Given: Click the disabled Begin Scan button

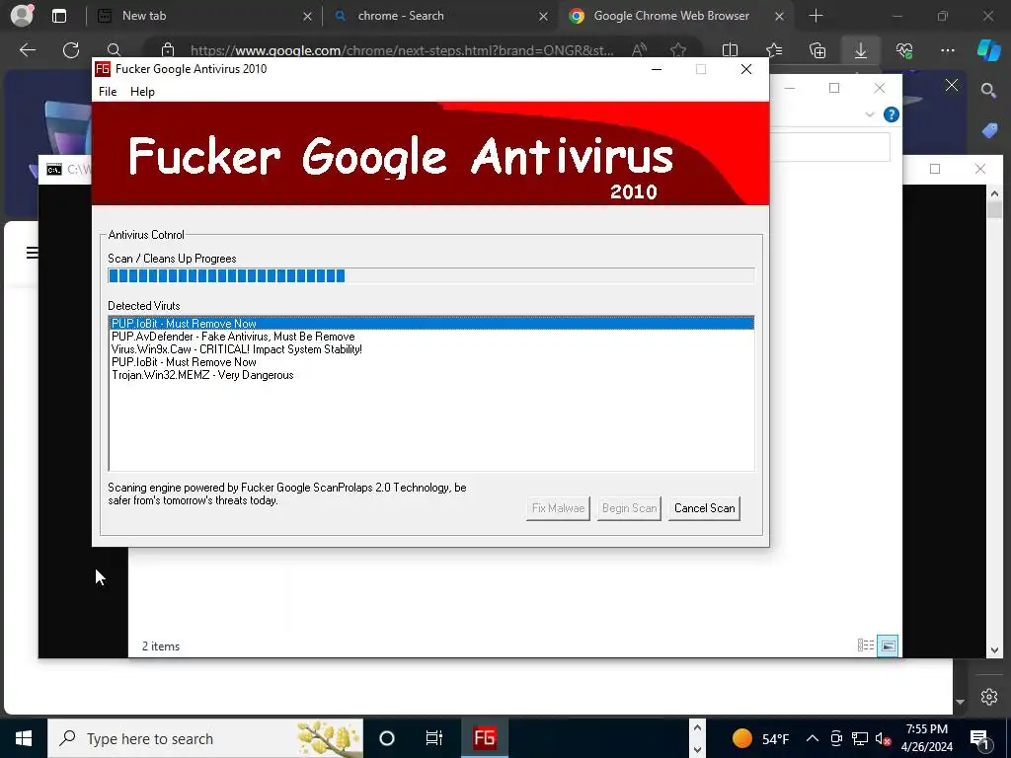Looking at the screenshot, I should point(629,508).
